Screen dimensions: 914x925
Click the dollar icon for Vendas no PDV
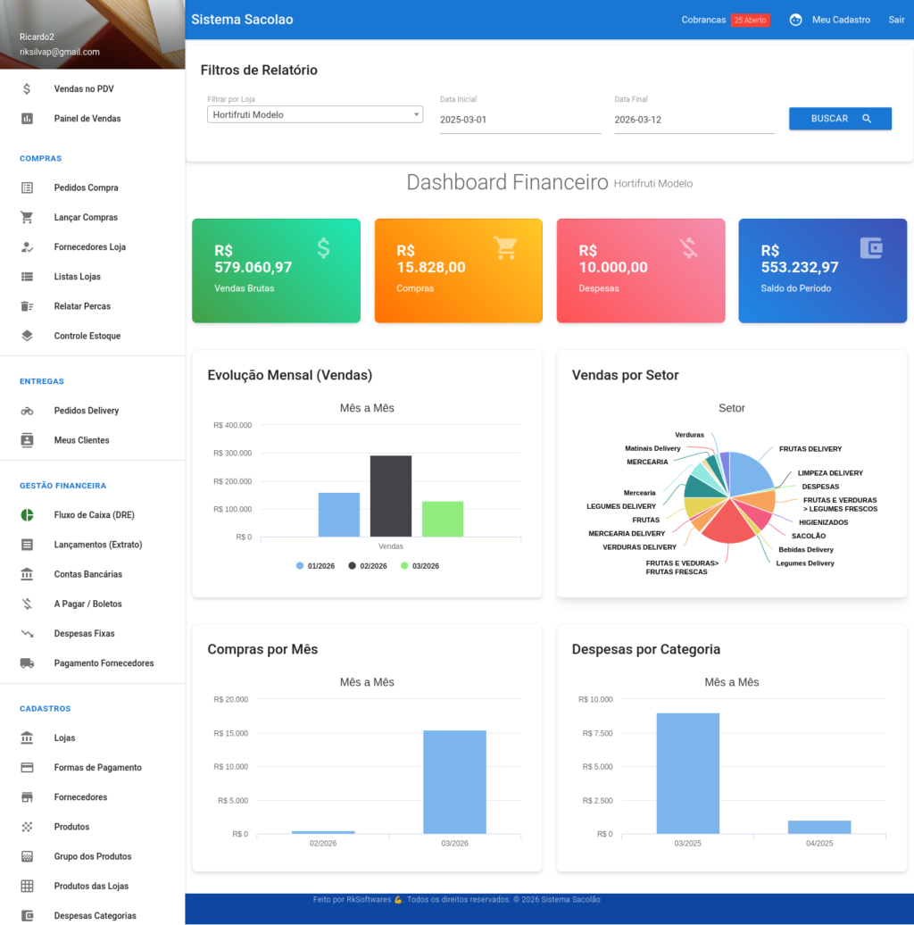pyautogui.click(x=27, y=89)
